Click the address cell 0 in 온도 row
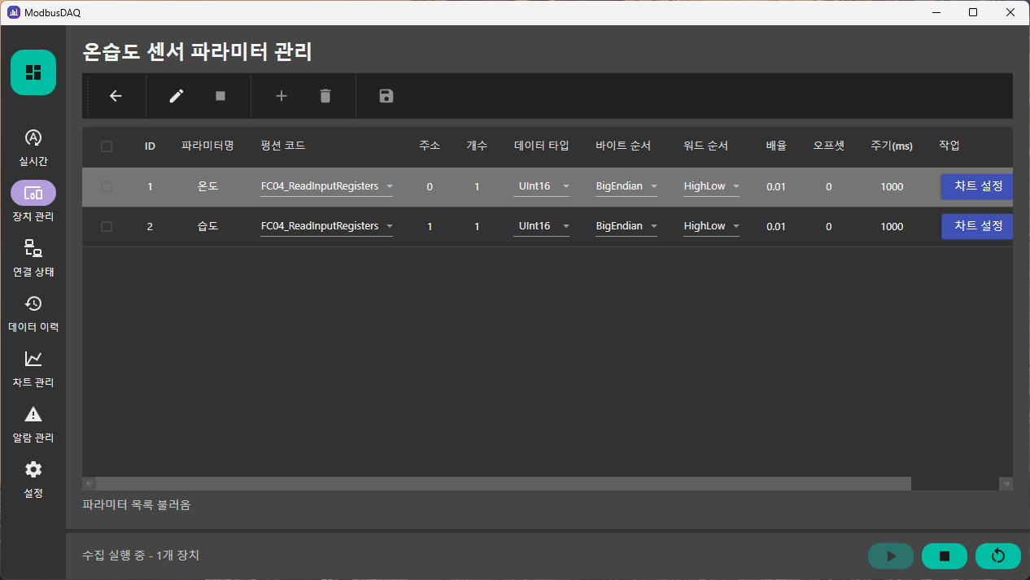The height and width of the screenshot is (580, 1030). [430, 187]
